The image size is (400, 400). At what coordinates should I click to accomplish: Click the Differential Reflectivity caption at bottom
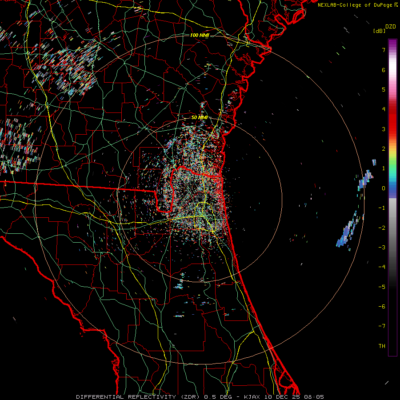point(200,397)
